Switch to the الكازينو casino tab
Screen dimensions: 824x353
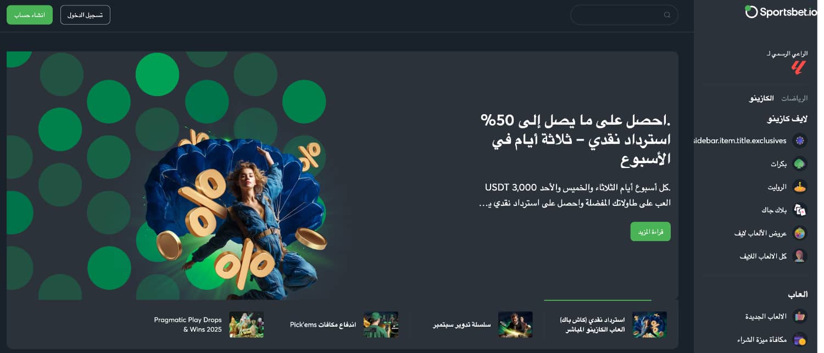click(x=761, y=98)
